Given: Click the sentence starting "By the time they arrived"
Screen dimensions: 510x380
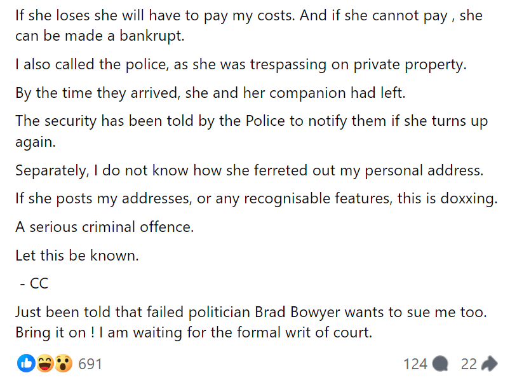Looking at the screenshot, I should (210, 93).
